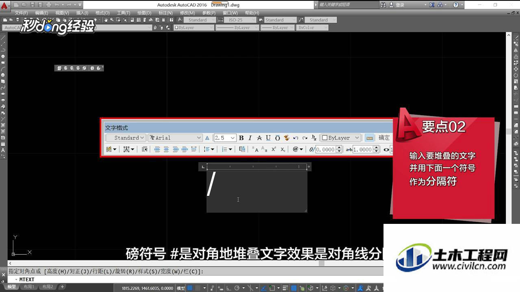Click 登录 sign-in button in title bar

coord(396,5)
